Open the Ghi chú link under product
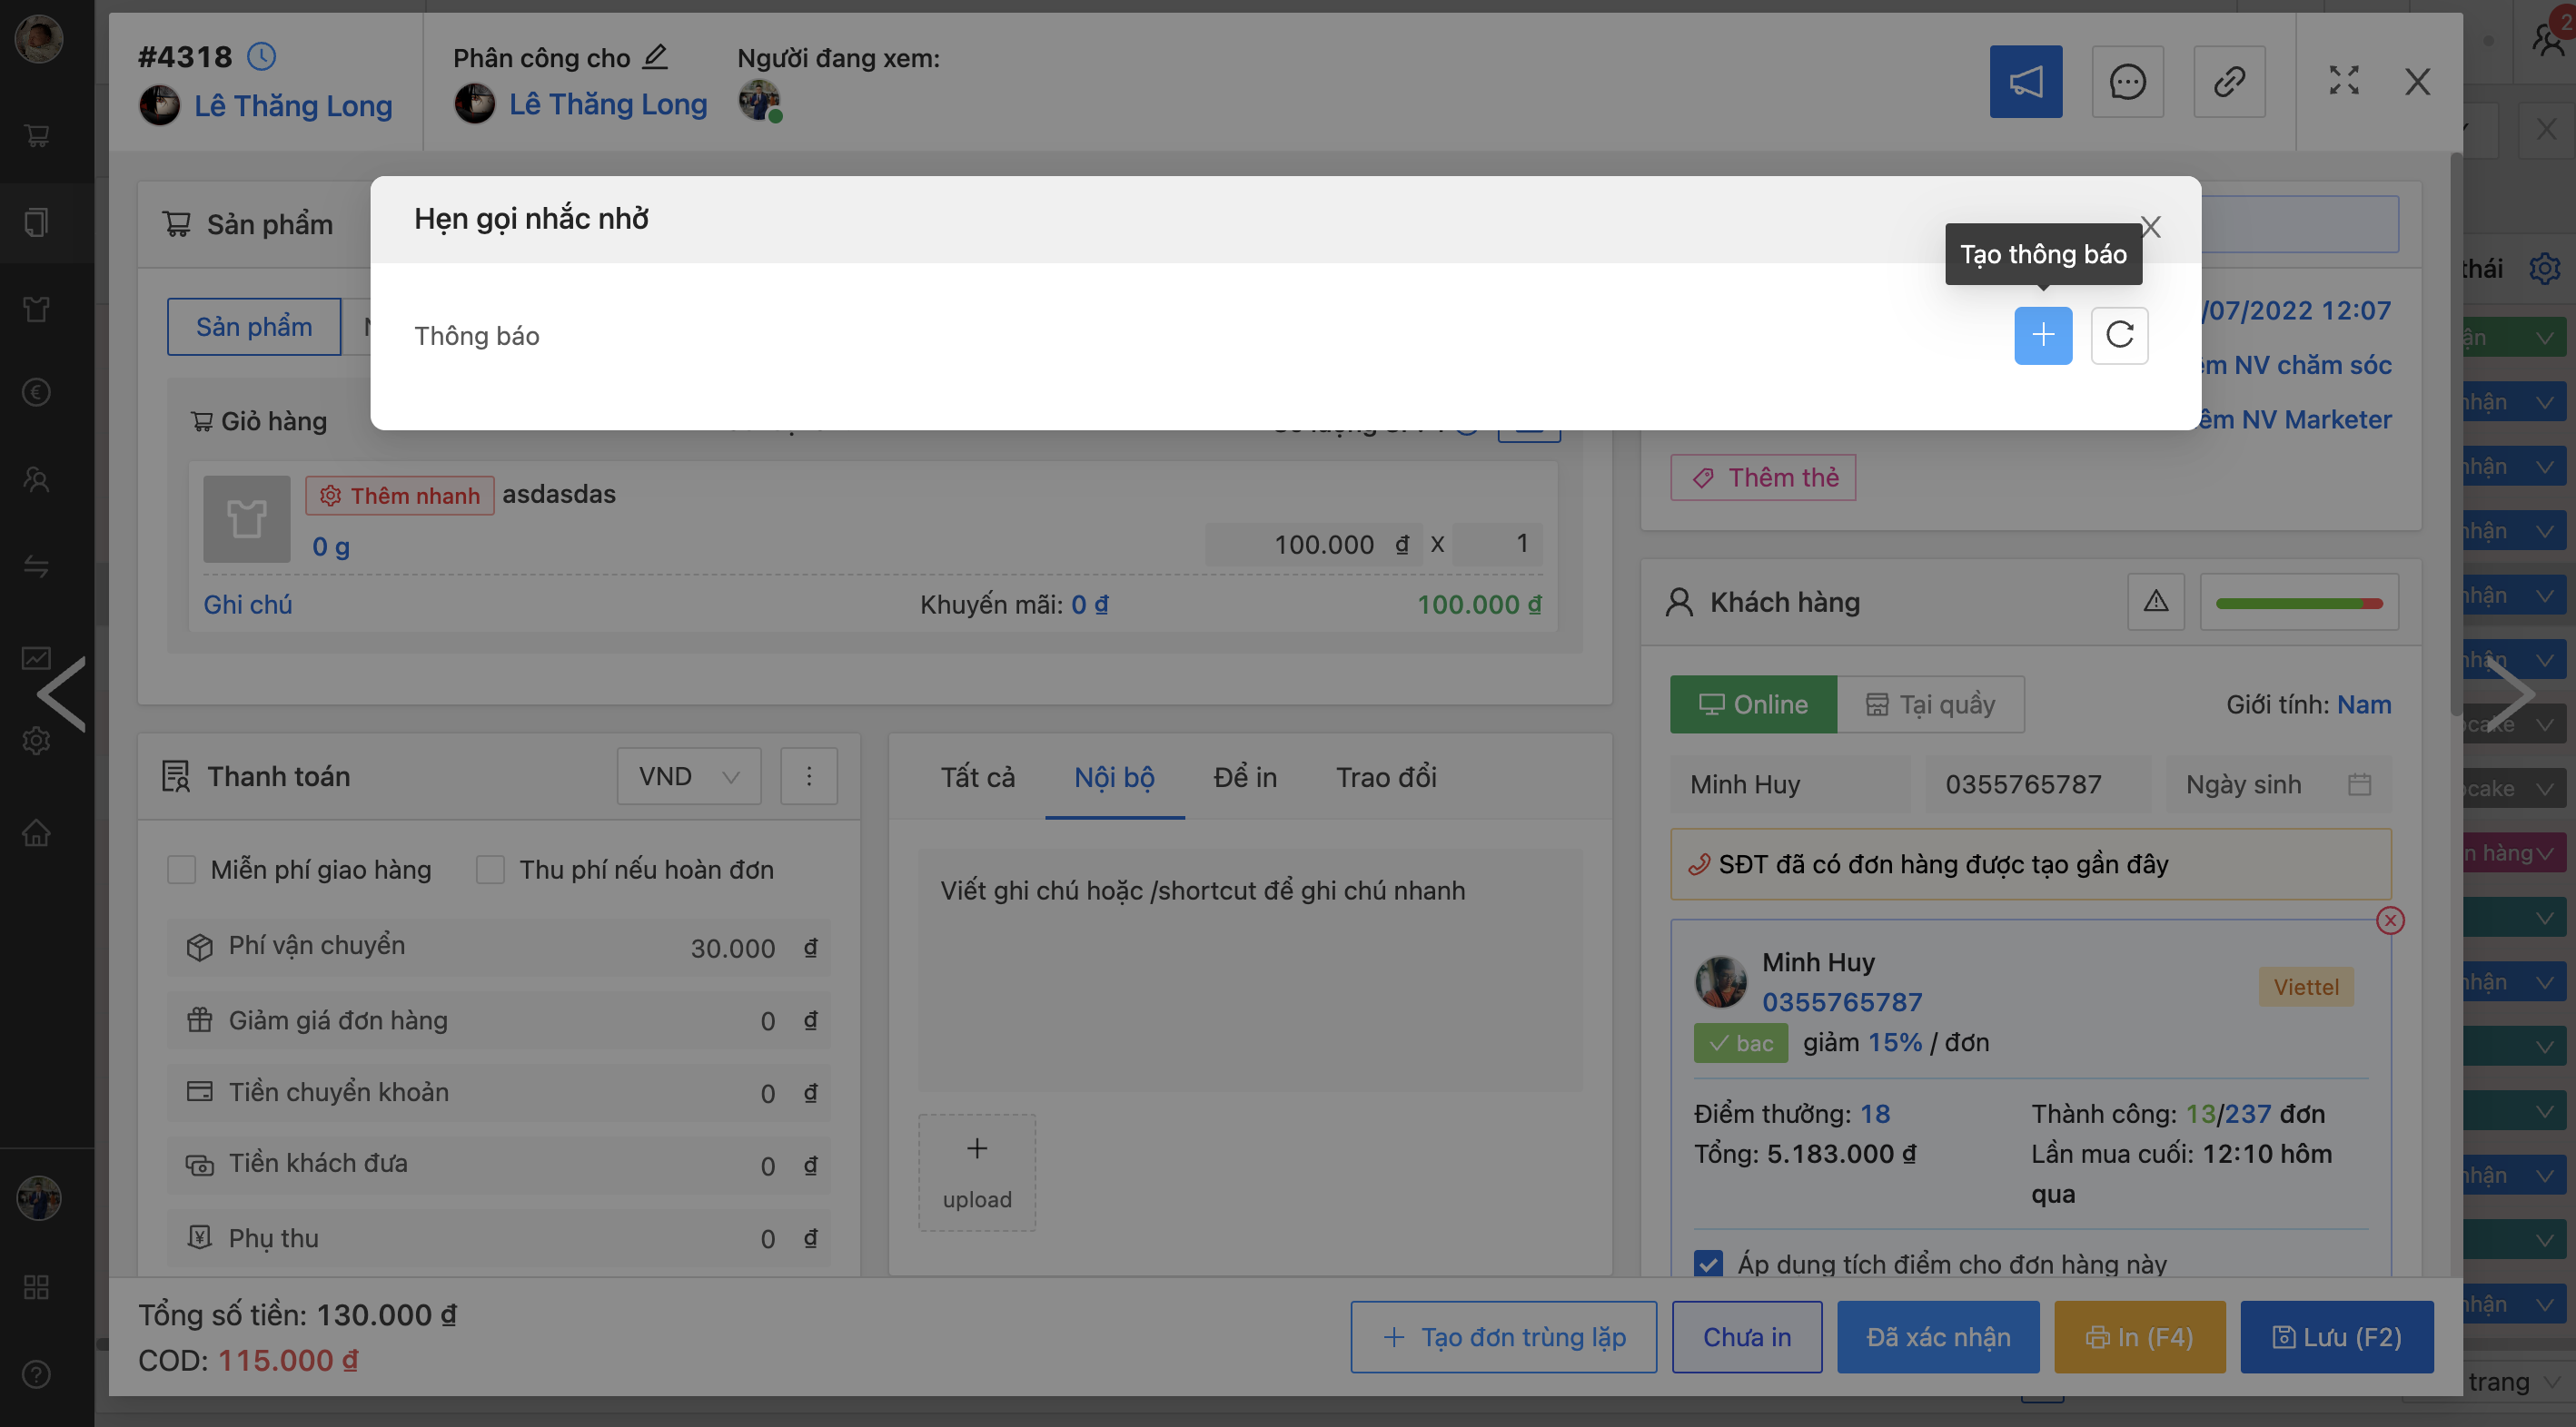This screenshot has height=1427, width=2576. point(247,605)
